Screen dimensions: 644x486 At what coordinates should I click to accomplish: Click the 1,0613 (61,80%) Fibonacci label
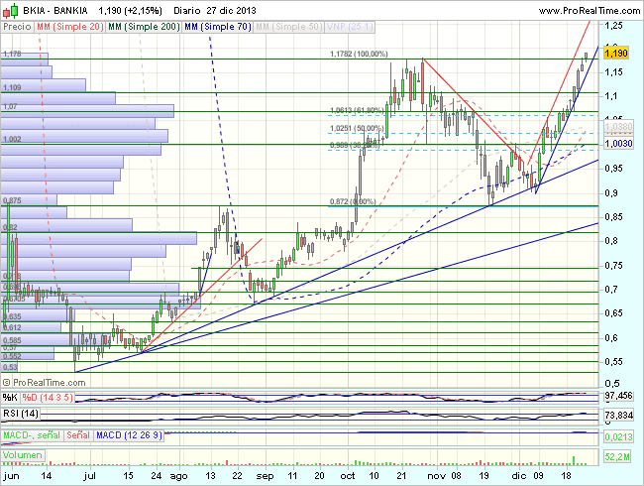coord(357,110)
